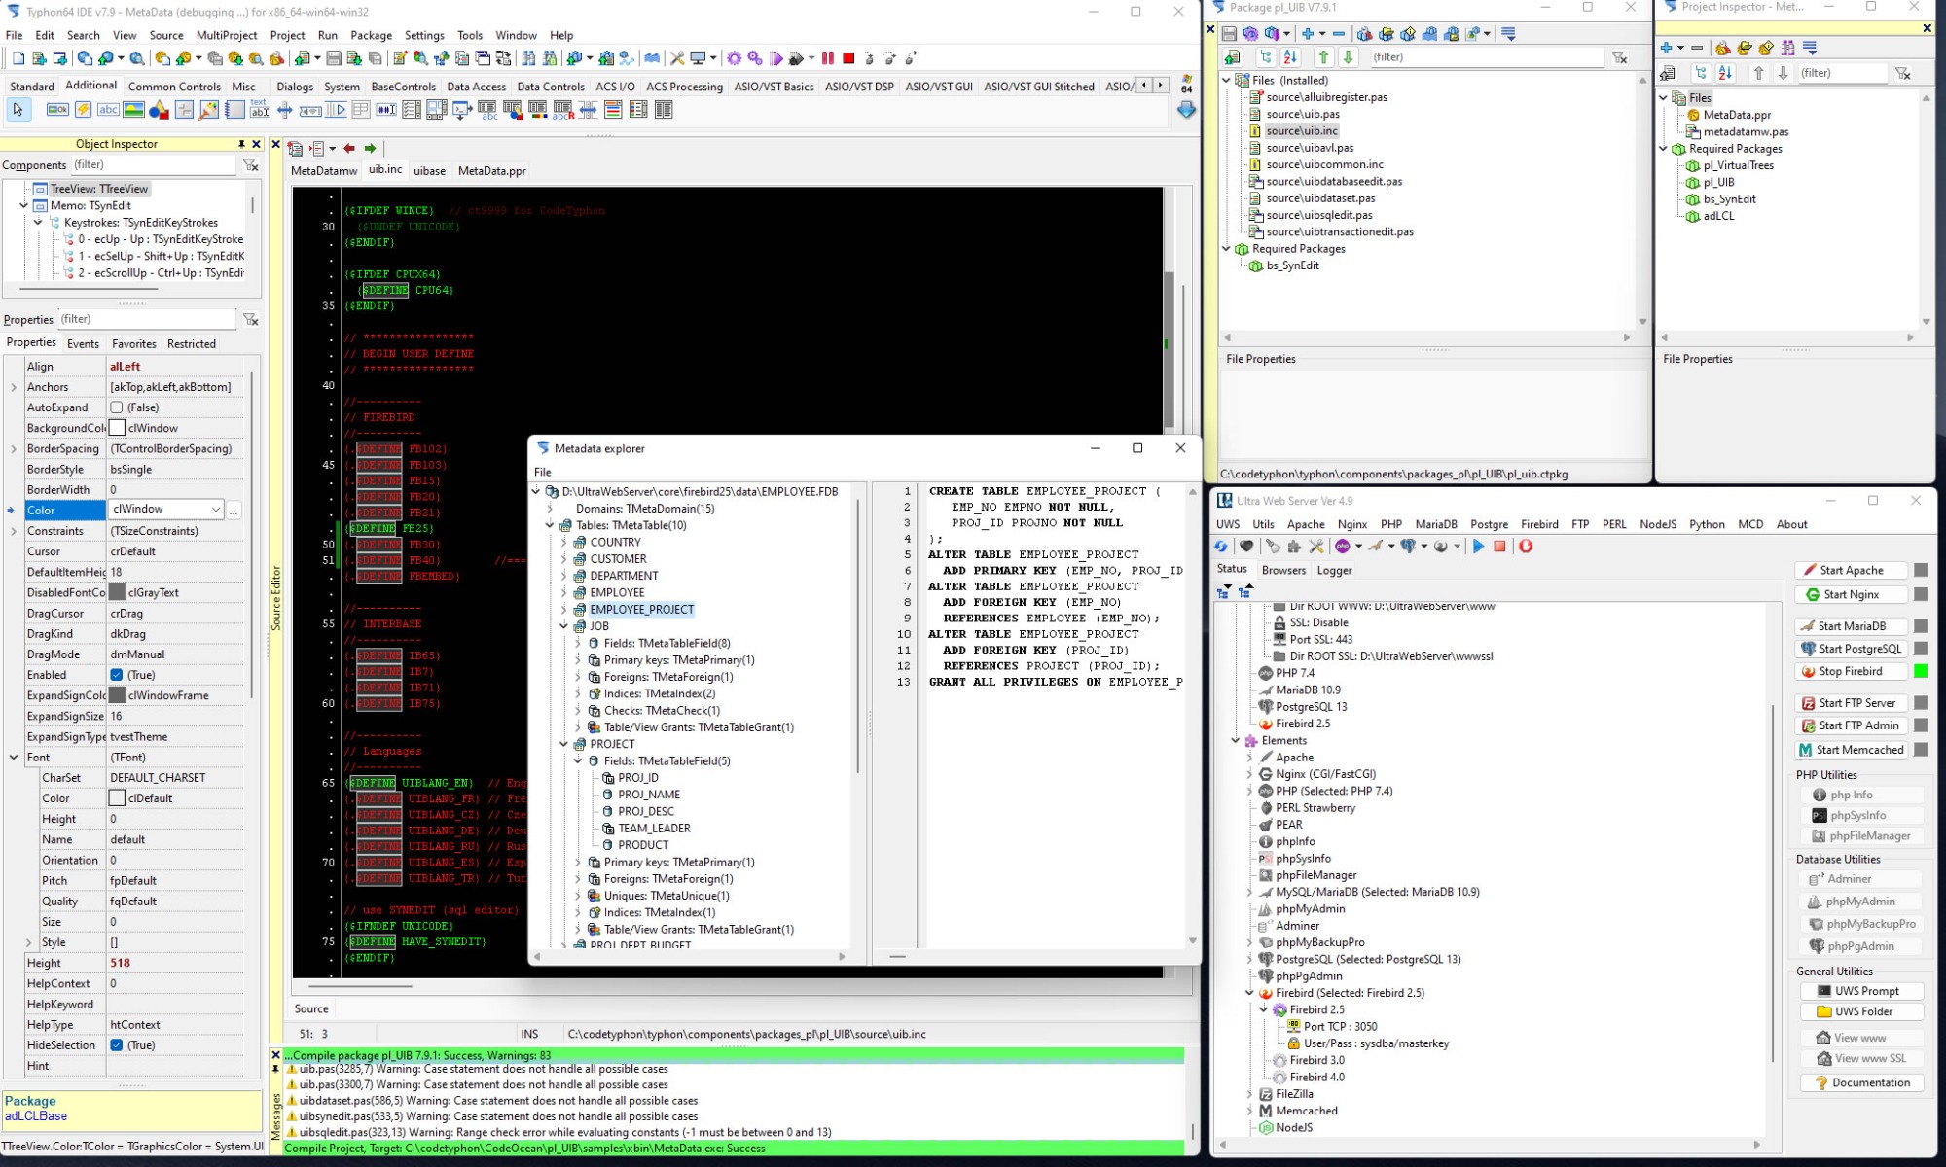The width and height of the screenshot is (1946, 1167).
Task: Click the blue Start-all play icon in UWS toolbar
Action: point(1478,547)
